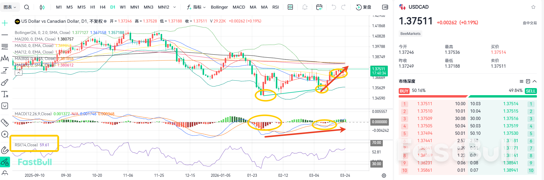Select the ruler measure tool
544x180 pixels.
pos(5,122)
